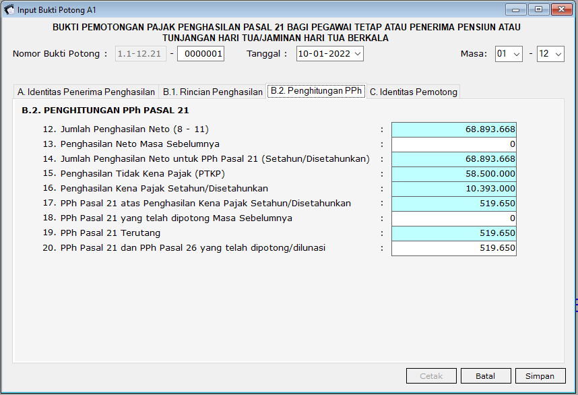
Task: Click the Cetak button
Action: coord(431,375)
